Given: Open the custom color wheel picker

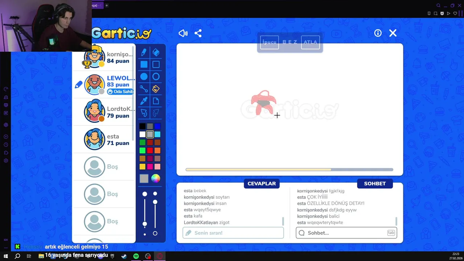Looking at the screenshot, I should [x=156, y=178].
